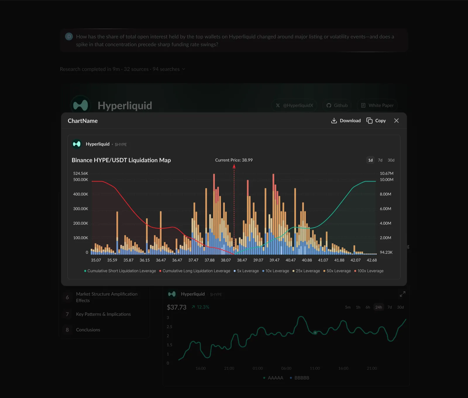Click the 38.47 x-axis label
This screenshot has width=468, height=398.
point(242,260)
